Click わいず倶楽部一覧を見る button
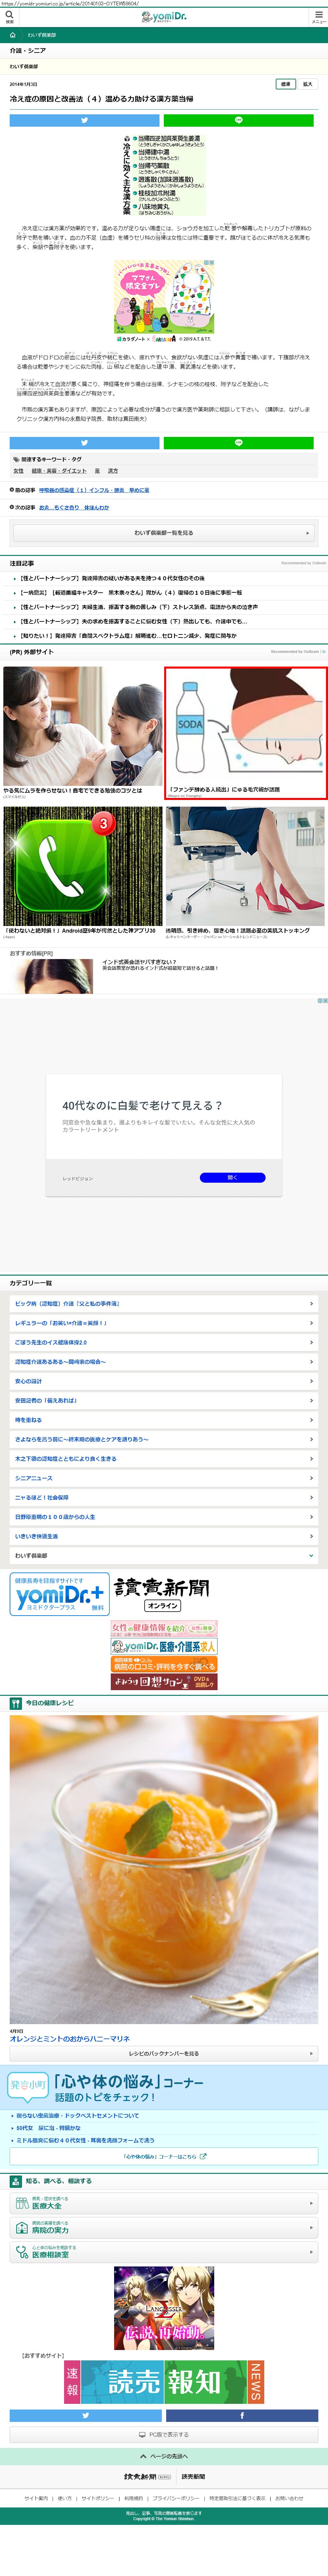Viewport: 328px width, 2576px height. (x=163, y=533)
